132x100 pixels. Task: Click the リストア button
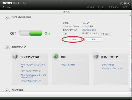(73, 39)
